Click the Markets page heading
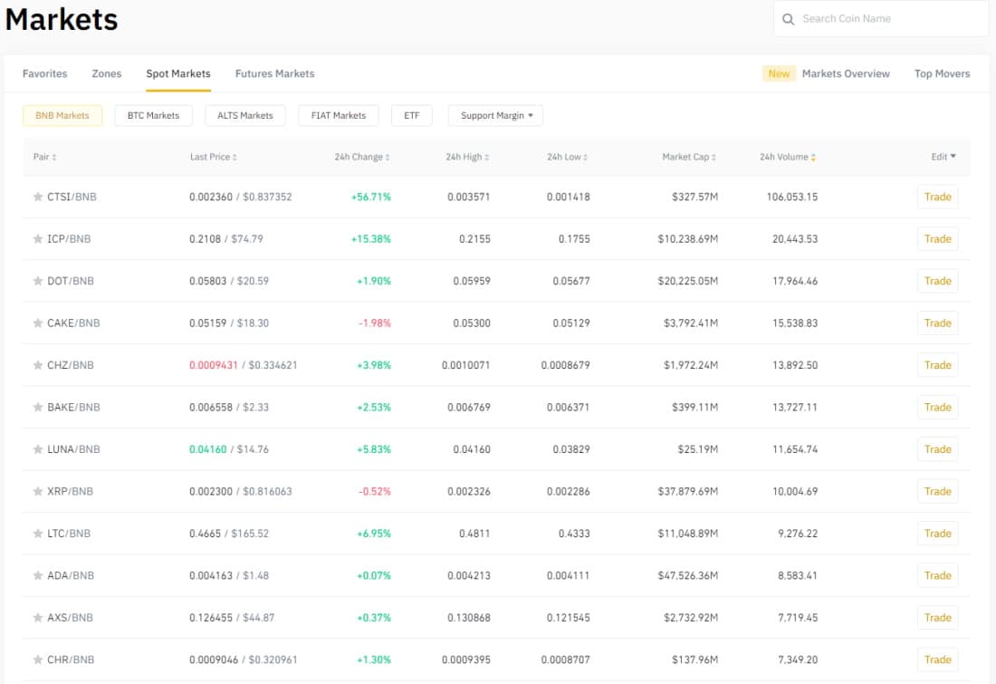The height and width of the screenshot is (684, 996). coord(62,19)
